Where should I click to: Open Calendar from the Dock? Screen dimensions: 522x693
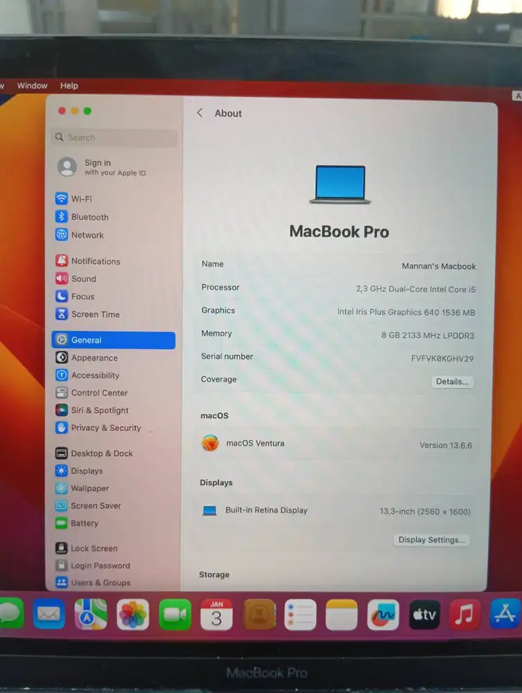tap(216, 614)
